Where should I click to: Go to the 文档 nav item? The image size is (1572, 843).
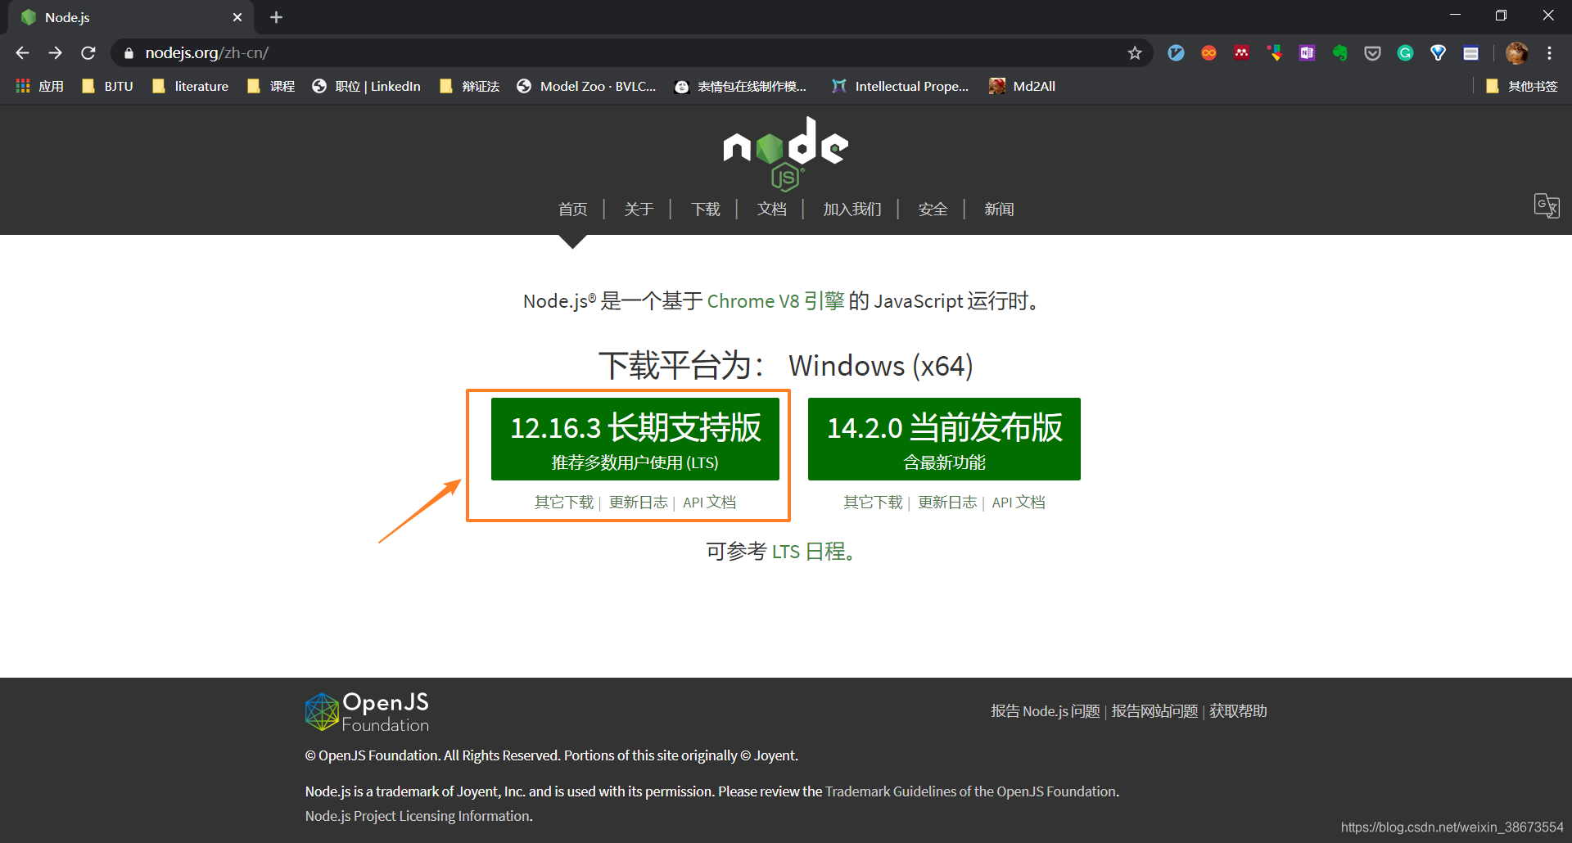(771, 210)
